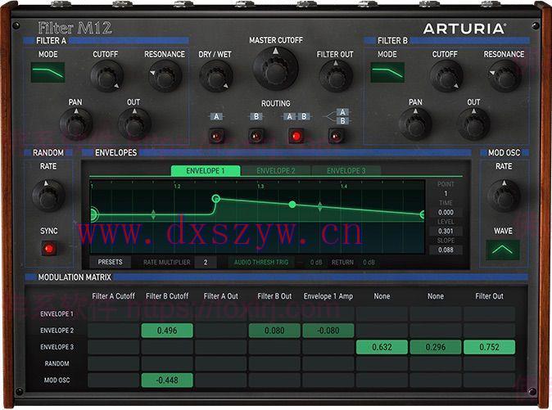
Task: Switch to the Envelope 3 tab
Action: click(346, 171)
